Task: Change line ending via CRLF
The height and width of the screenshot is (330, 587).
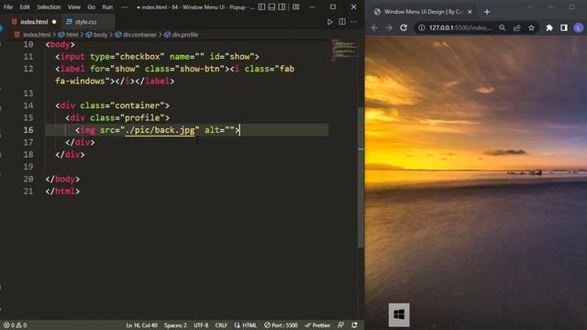Action: [x=221, y=325]
